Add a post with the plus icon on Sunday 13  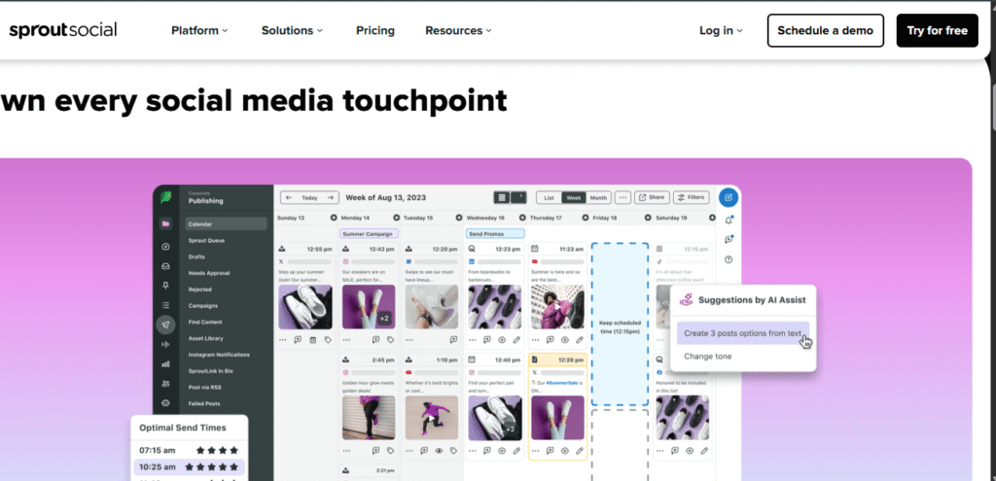click(334, 218)
